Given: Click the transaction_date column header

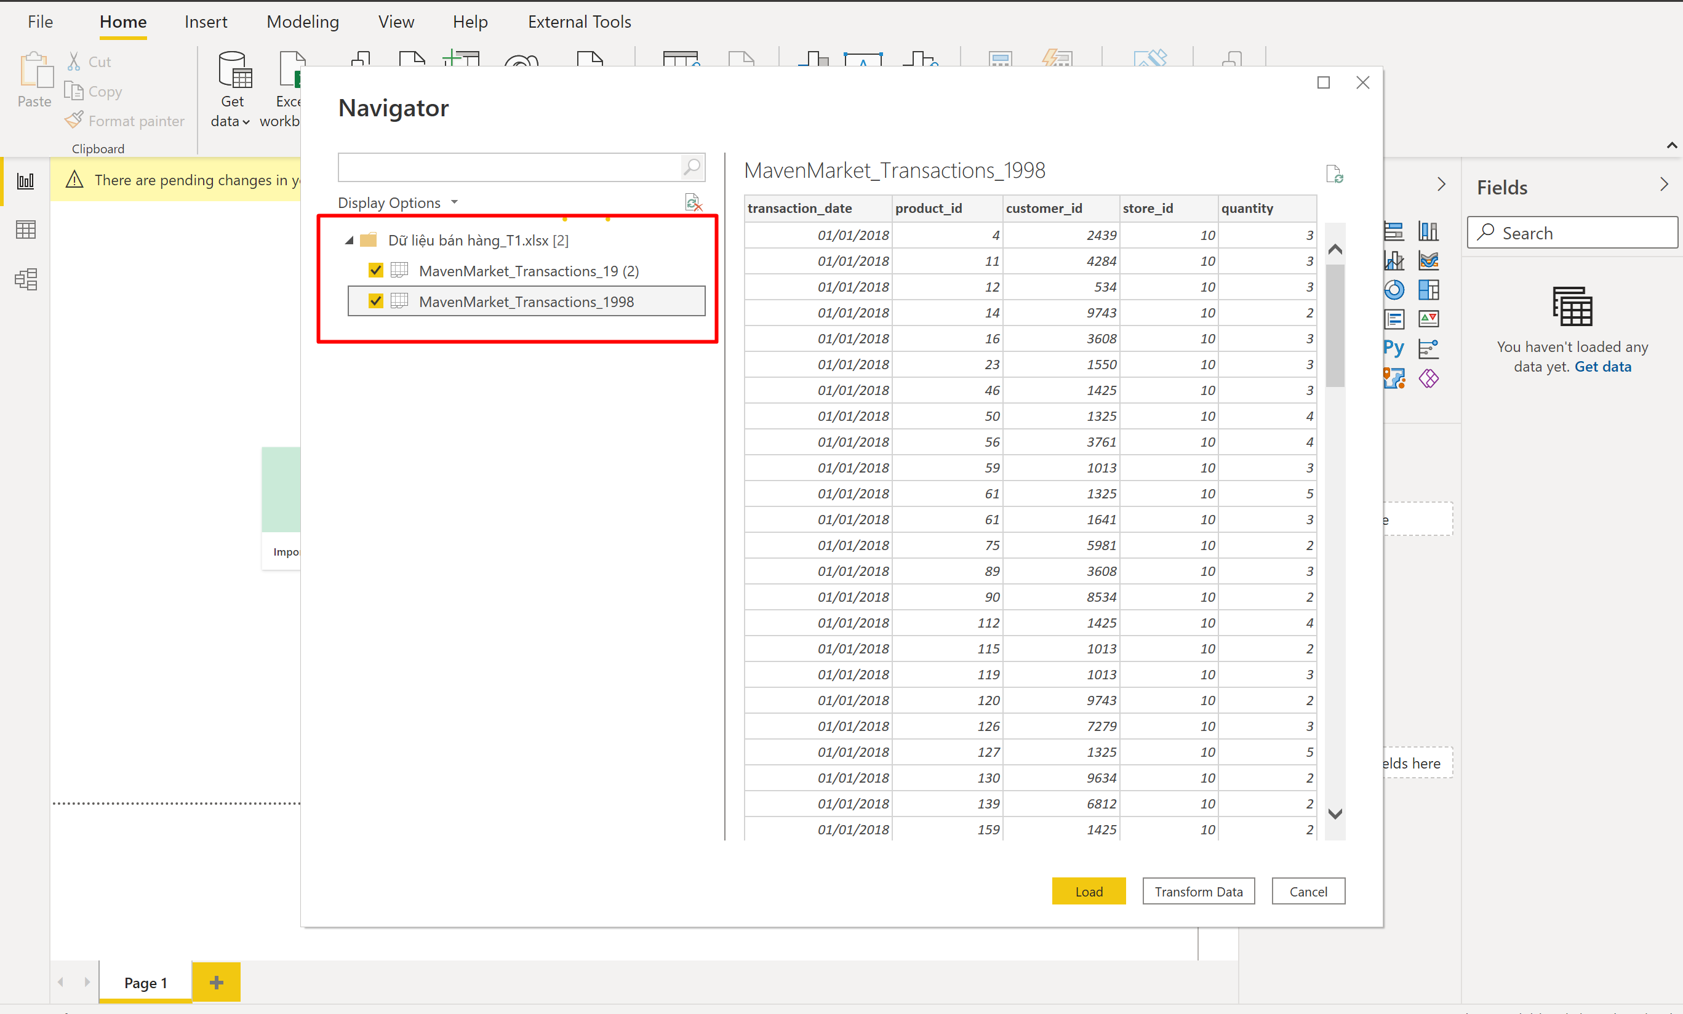Looking at the screenshot, I should point(818,208).
